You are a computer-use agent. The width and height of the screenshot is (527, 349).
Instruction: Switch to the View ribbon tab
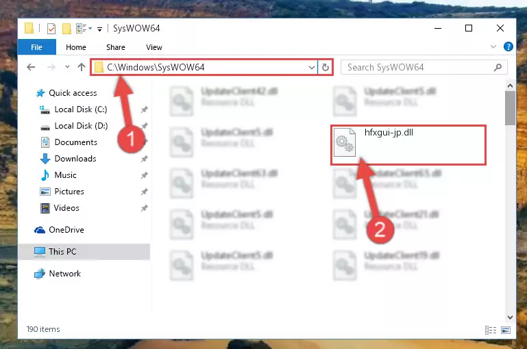tap(154, 47)
